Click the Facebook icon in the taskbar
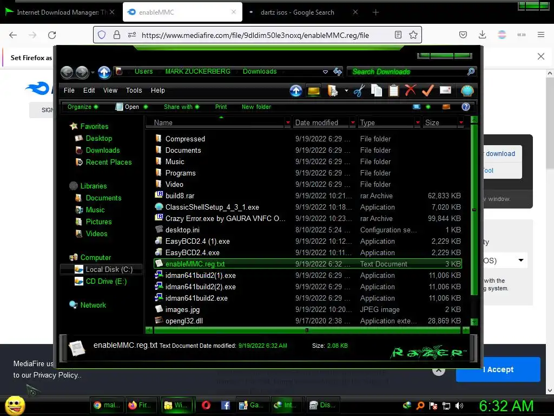The height and width of the screenshot is (416, 554). tap(226, 405)
